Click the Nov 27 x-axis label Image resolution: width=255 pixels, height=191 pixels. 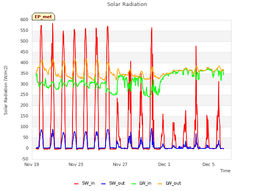(120, 164)
